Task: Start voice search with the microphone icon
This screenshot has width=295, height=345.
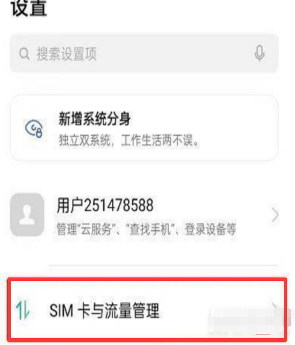Action: (x=259, y=54)
